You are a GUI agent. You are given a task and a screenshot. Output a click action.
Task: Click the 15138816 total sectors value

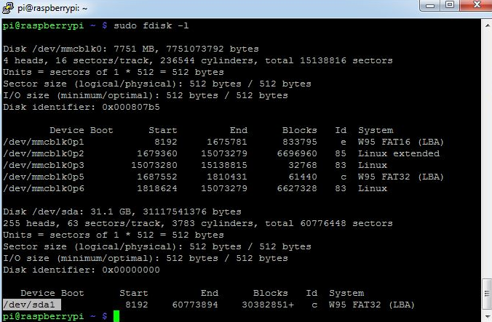pyautogui.click(x=323, y=60)
